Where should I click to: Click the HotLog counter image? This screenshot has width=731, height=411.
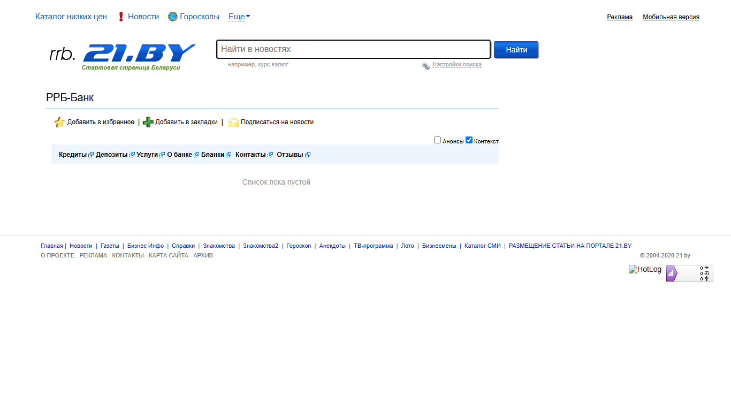click(645, 269)
